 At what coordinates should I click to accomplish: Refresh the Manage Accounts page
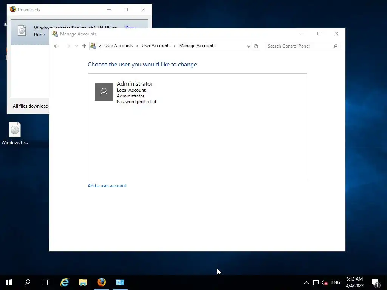pos(256,46)
